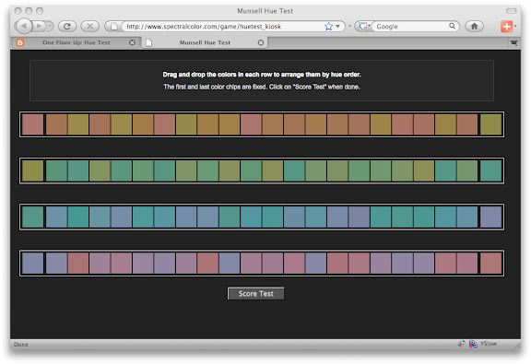
Task: Select the second chip in the top row
Action: pyautogui.click(x=56, y=124)
